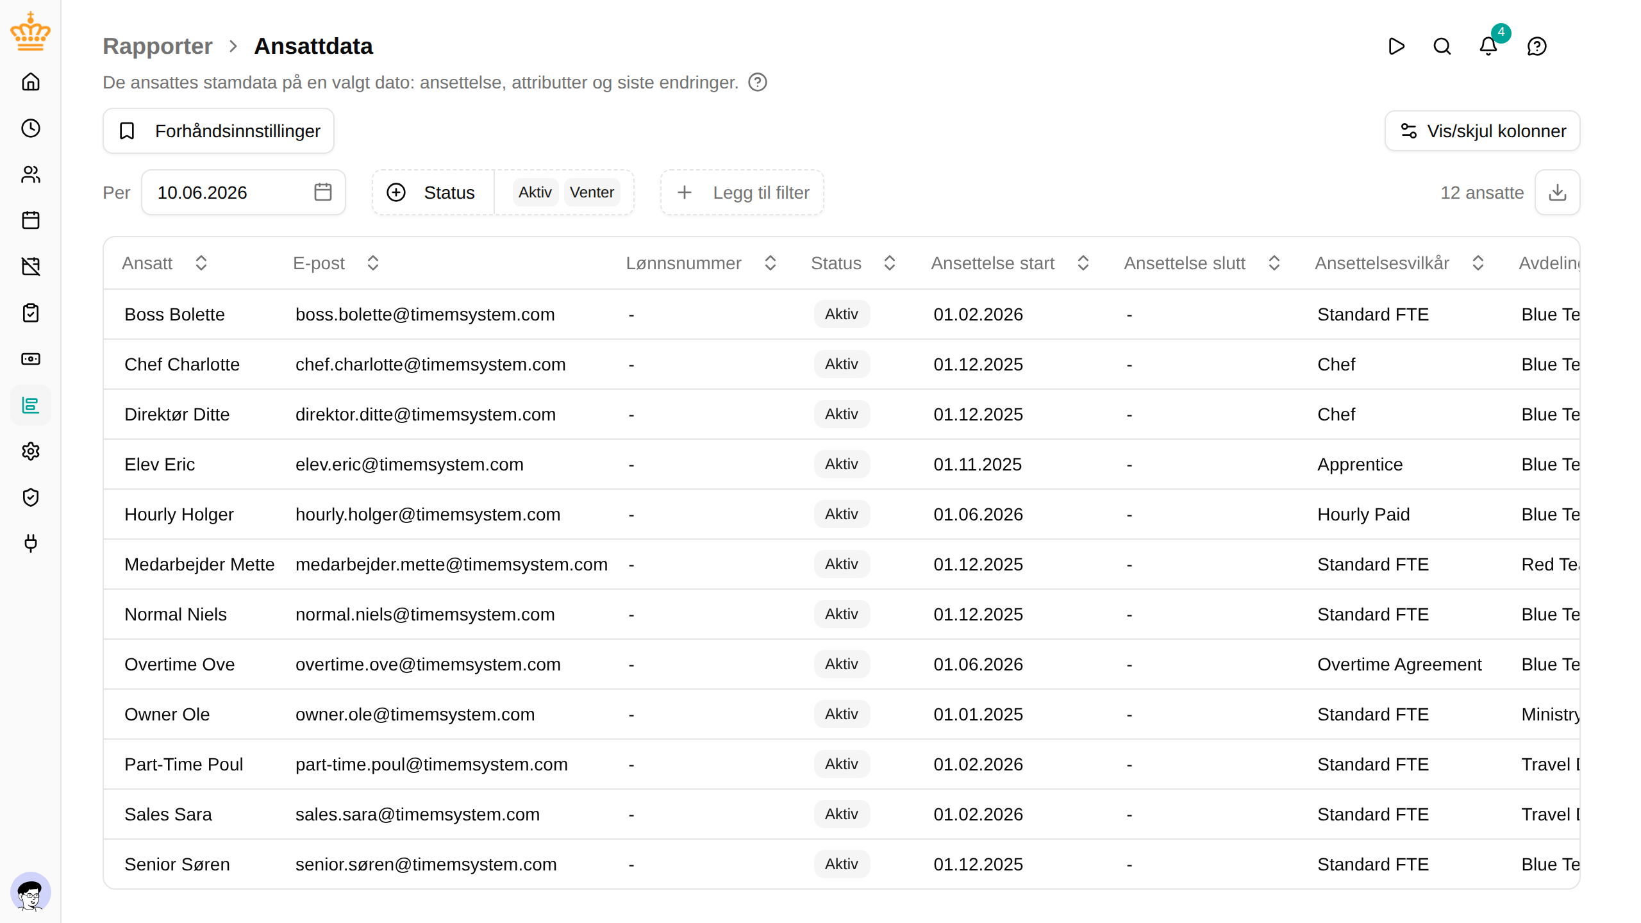Open the clipboard check sidebar icon
This screenshot has height=923, width=1641.
[x=31, y=313]
